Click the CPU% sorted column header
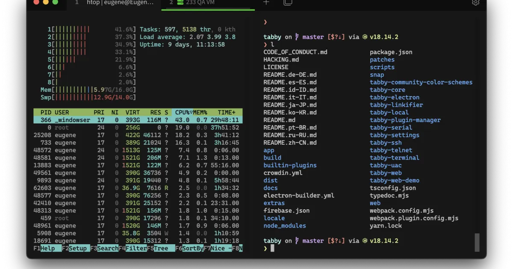The height and width of the screenshot is (269, 513). tap(183, 112)
